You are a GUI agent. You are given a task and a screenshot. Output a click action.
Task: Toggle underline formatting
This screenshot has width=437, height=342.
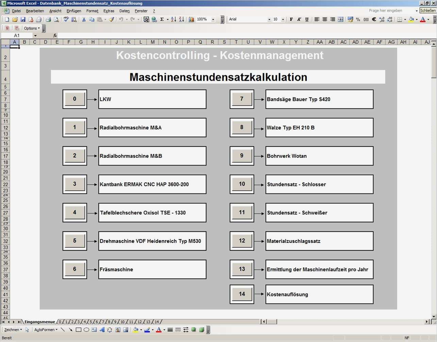(x=307, y=19)
